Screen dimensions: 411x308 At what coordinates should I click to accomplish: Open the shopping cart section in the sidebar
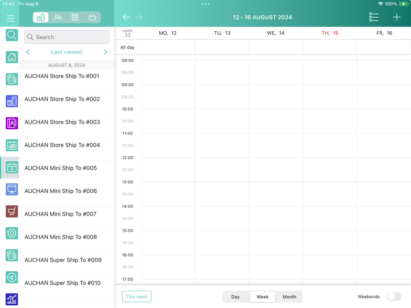(x=11, y=211)
